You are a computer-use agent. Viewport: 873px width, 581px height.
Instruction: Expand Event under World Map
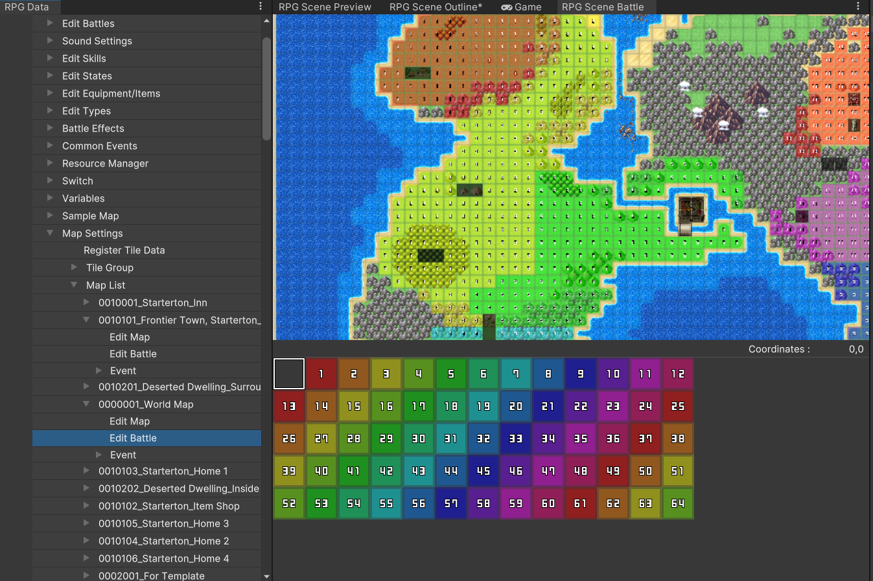[99, 454]
